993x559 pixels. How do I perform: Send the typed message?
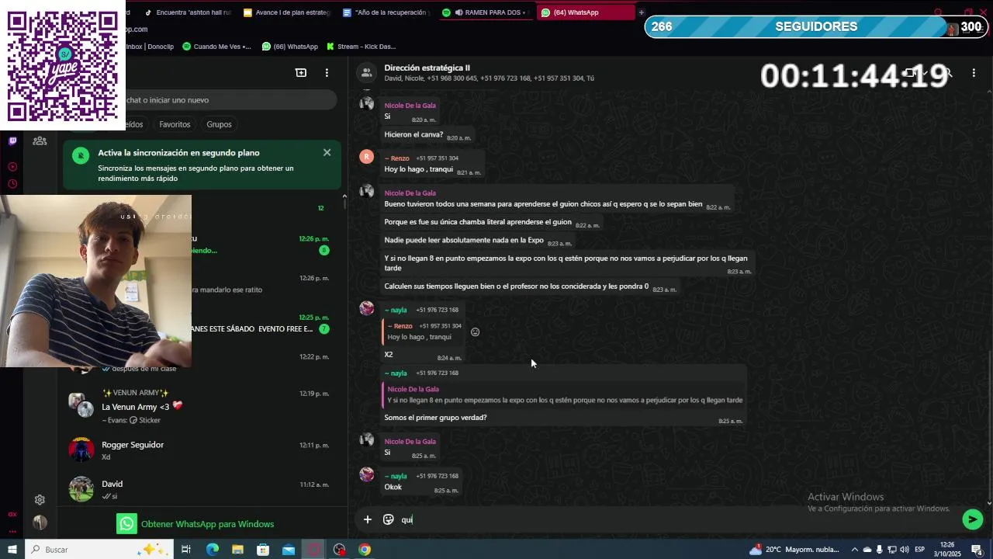click(972, 519)
